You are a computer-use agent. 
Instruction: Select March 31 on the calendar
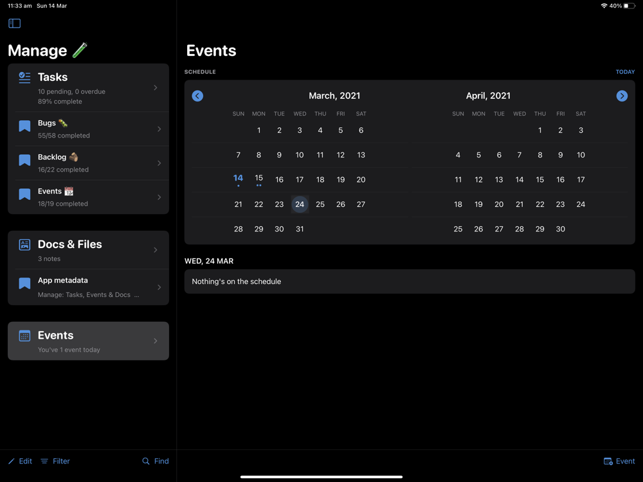(x=300, y=229)
